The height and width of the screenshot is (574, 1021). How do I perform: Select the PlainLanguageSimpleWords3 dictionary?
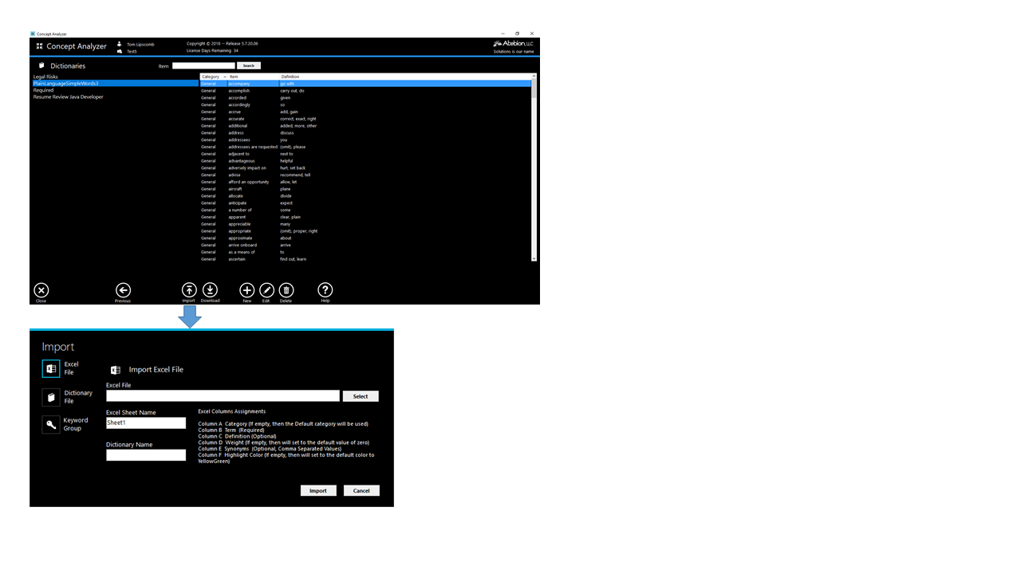tap(116, 83)
